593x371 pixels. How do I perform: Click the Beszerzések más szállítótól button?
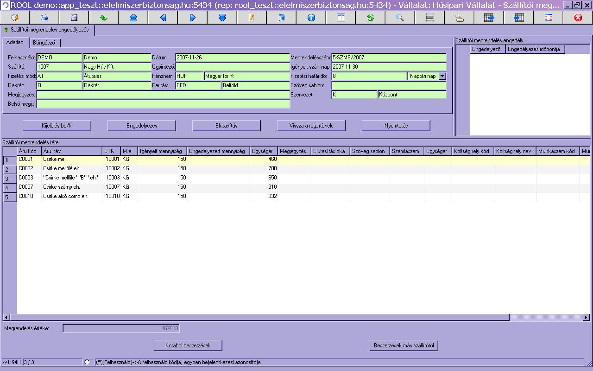[x=404, y=345]
